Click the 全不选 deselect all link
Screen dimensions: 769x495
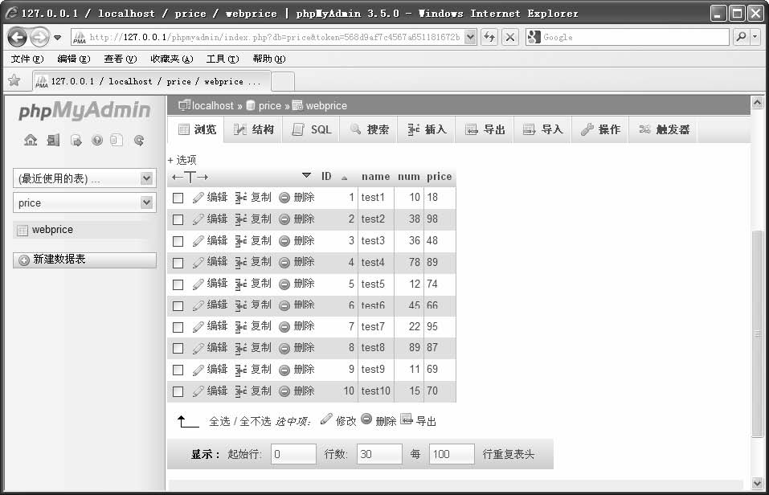pos(255,421)
